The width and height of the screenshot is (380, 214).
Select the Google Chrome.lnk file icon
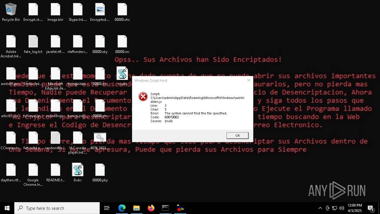33,175
